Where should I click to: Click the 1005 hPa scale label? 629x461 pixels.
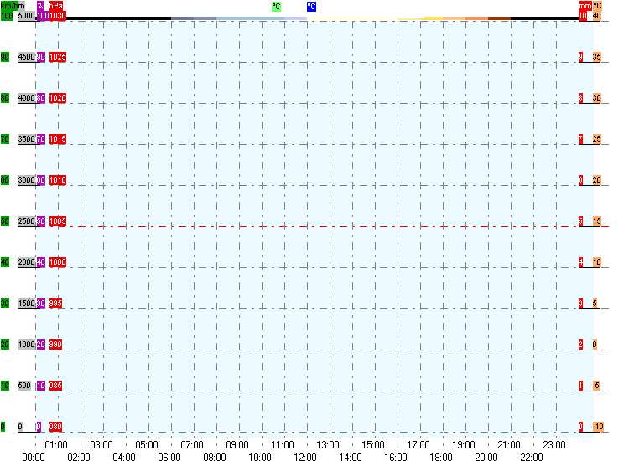[58, 221]
